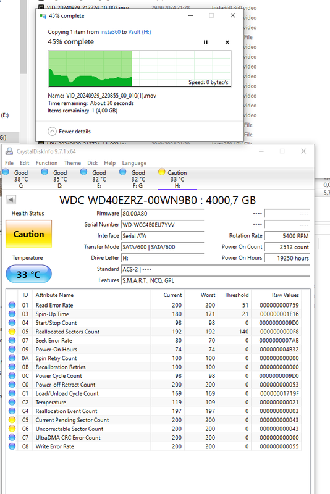The image size is (330, 494).
Task: Click the status icon for Write Error Rate
Action: point(12,446)
